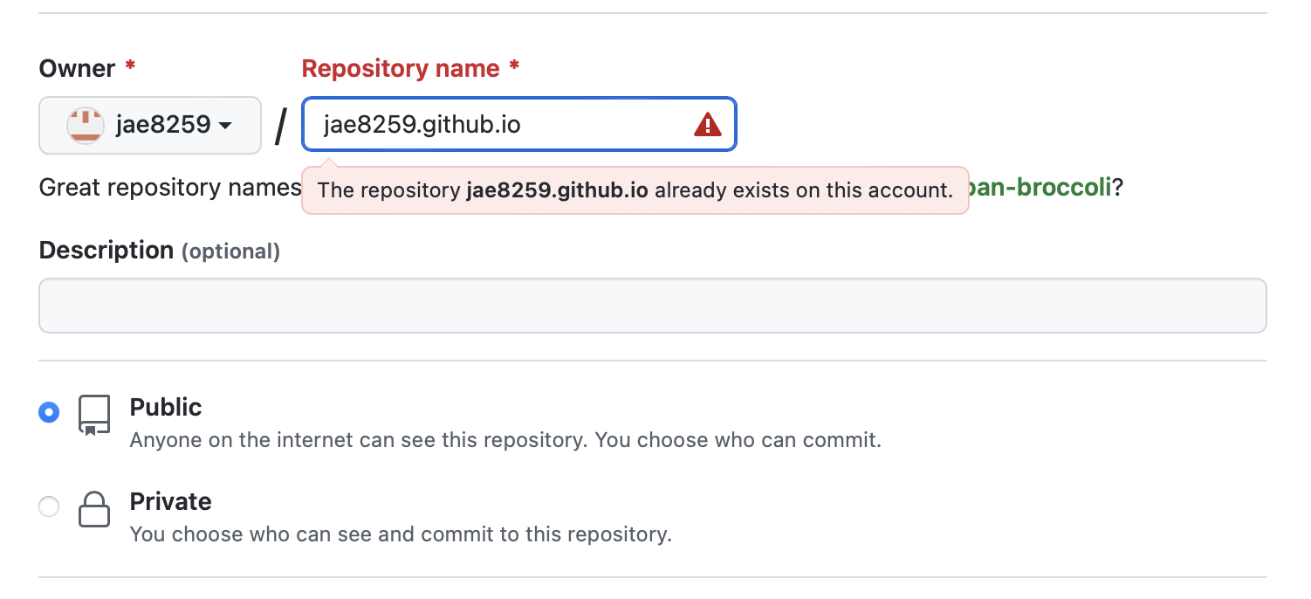The width and height of the screenshot is (1311, 599).
Task: Click the red warning triangle icon
Action: click(x=707, y=125)
